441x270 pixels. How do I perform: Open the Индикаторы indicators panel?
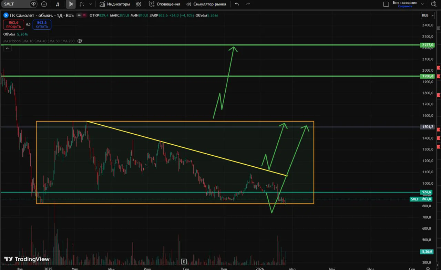coord(114,4)
